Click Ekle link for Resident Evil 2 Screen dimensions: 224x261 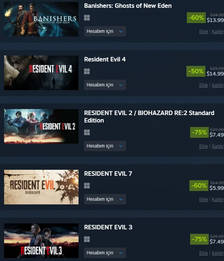point(204,146)
